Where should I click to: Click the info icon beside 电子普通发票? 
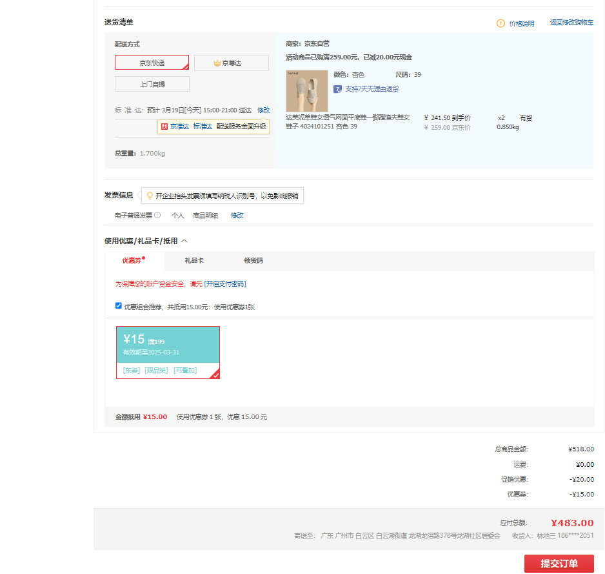pyautogui.click(x=157, y=215)
